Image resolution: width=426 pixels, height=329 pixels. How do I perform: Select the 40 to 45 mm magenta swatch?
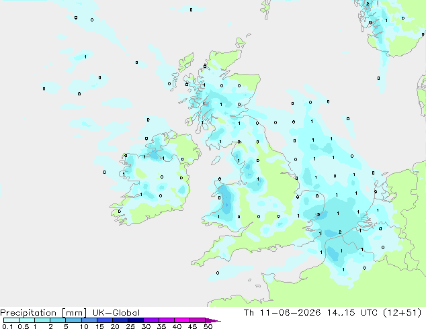(x=182, y=320)
